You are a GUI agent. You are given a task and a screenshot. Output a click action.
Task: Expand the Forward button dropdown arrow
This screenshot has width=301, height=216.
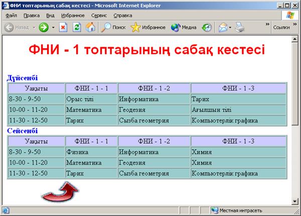coord(53,28)
